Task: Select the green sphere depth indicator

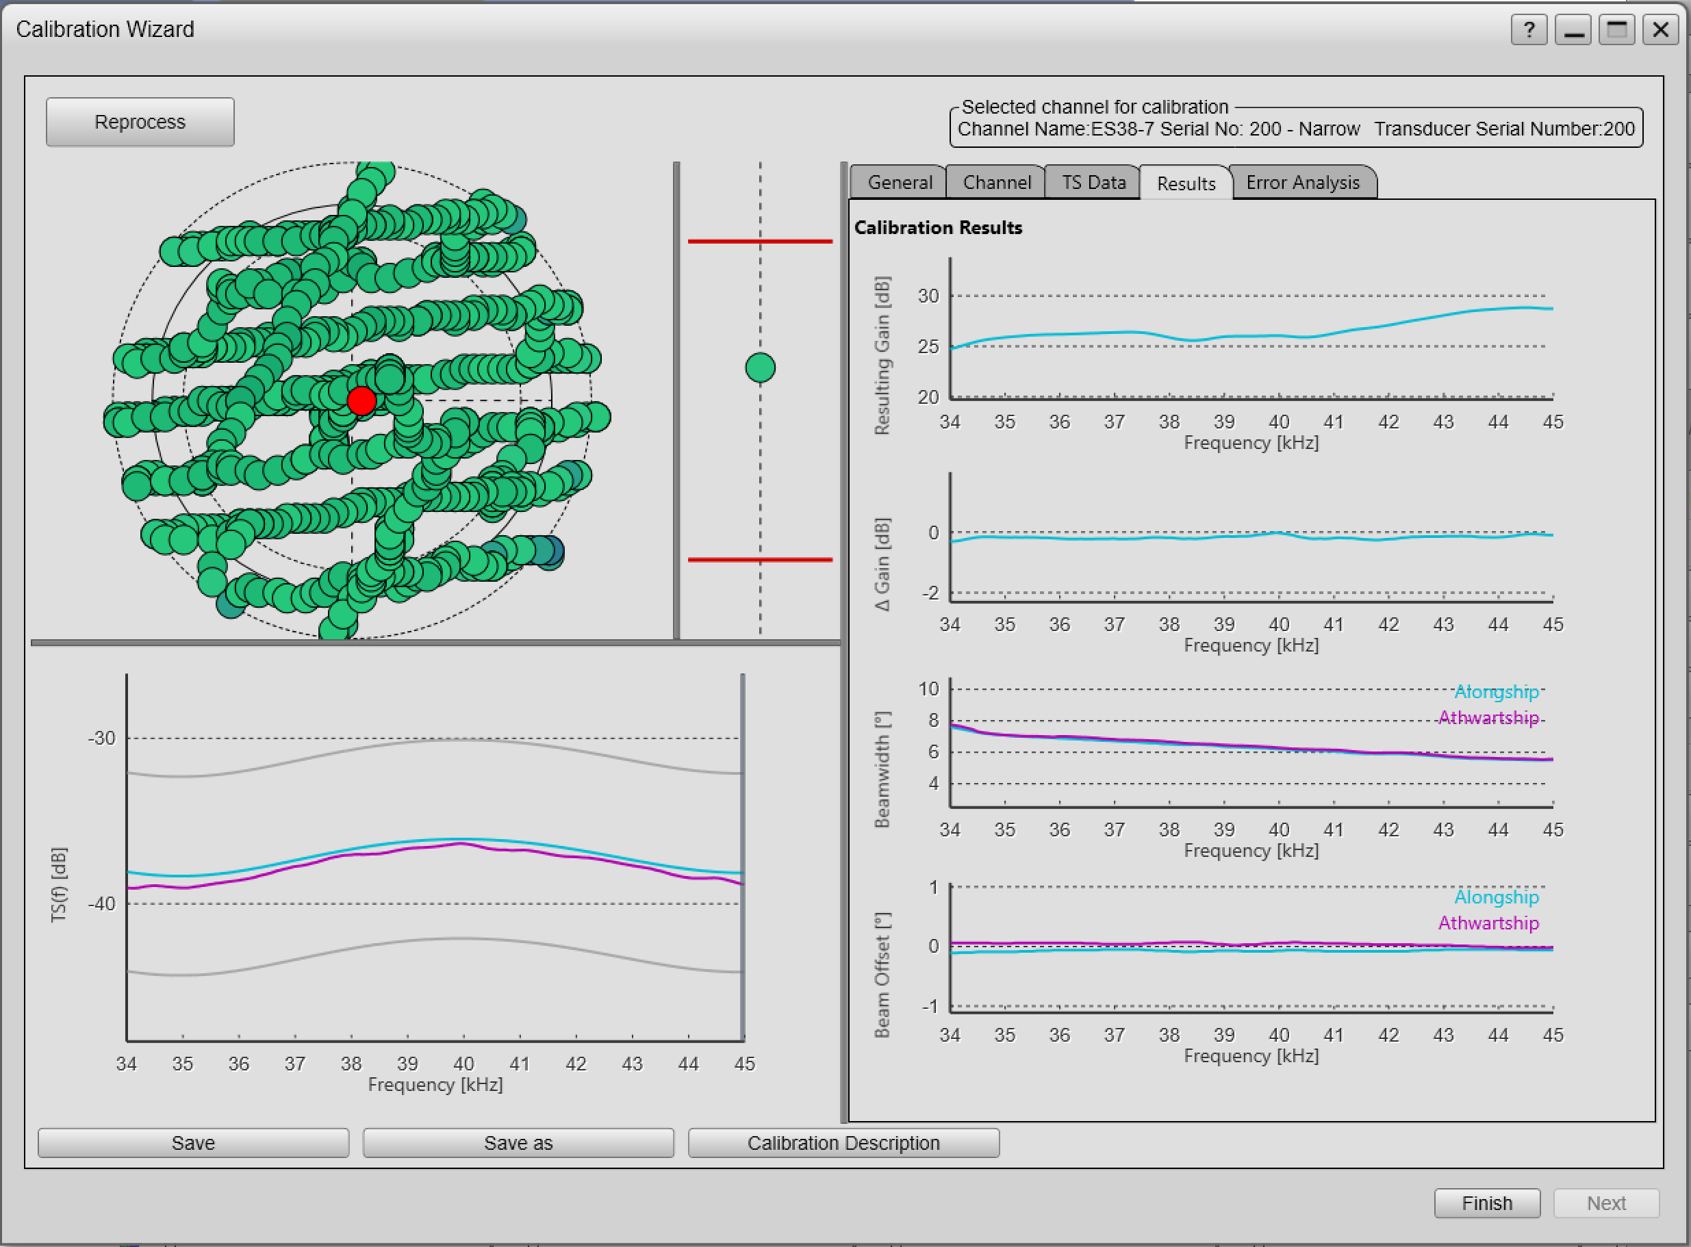Action: [760, 367]
